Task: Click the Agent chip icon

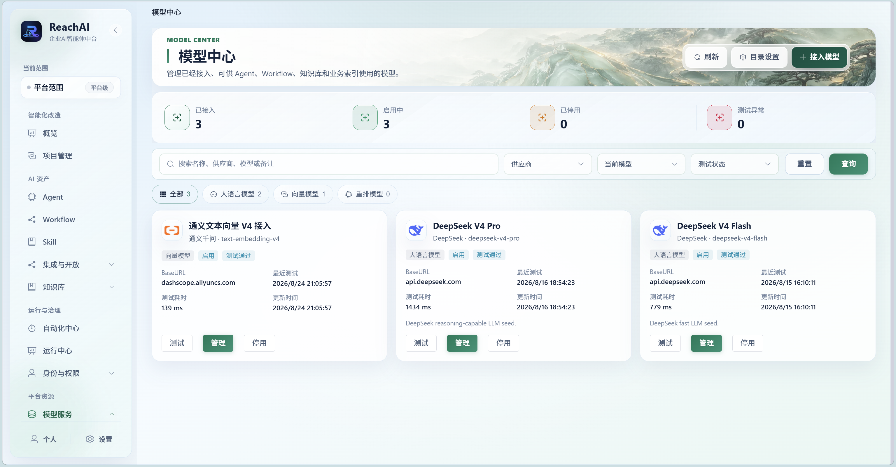Action: [x=32, y=197]
